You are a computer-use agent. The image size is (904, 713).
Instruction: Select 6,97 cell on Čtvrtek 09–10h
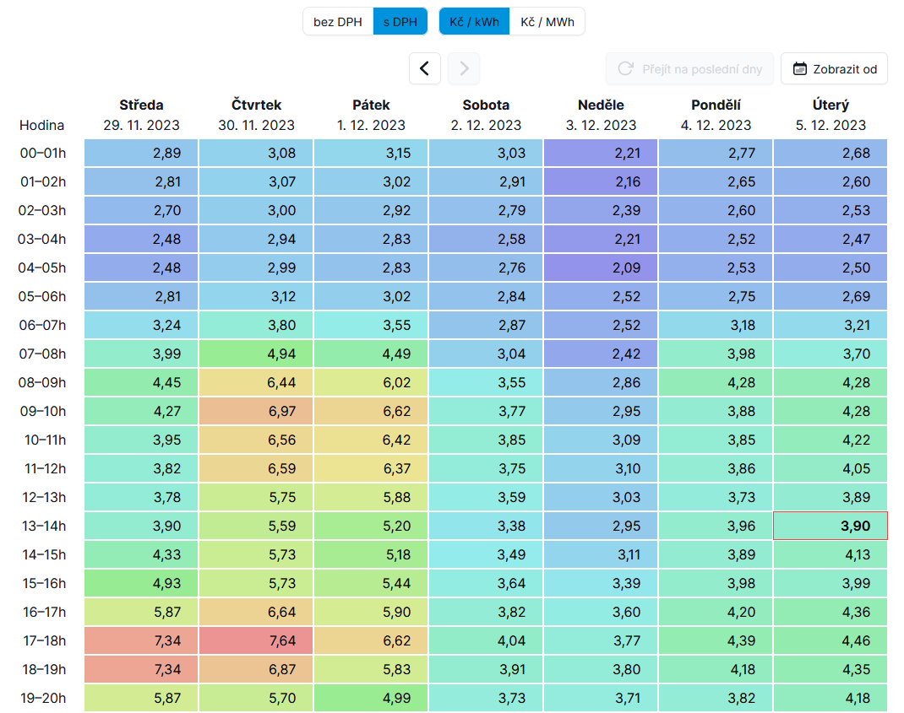pos(256,411)
